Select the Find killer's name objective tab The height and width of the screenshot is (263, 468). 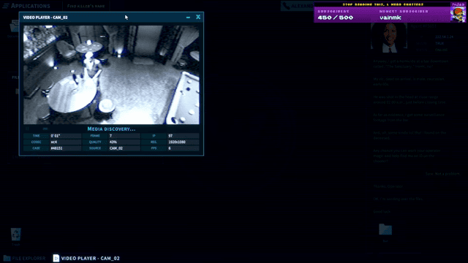(x=86, y=6)
